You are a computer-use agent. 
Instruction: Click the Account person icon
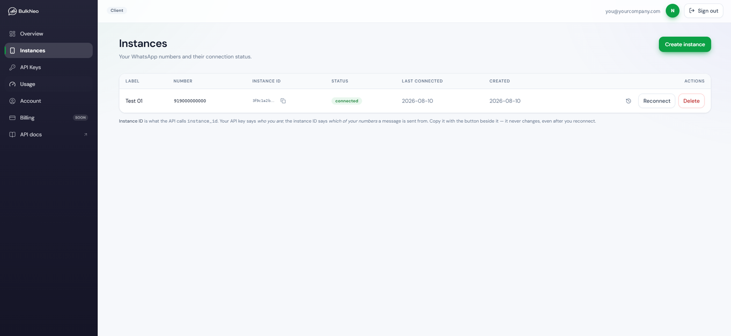click(12, 101)
